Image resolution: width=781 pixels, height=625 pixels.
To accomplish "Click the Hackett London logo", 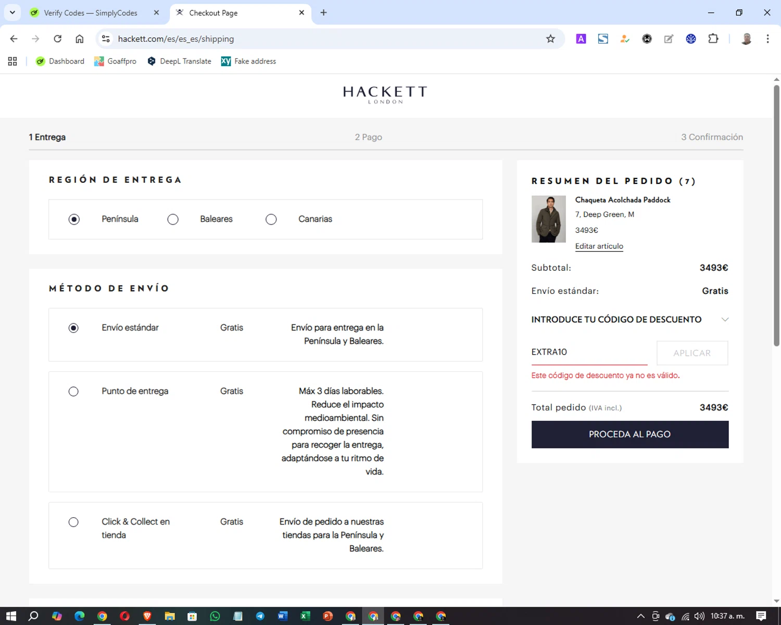I will click(x=385, y=95).
